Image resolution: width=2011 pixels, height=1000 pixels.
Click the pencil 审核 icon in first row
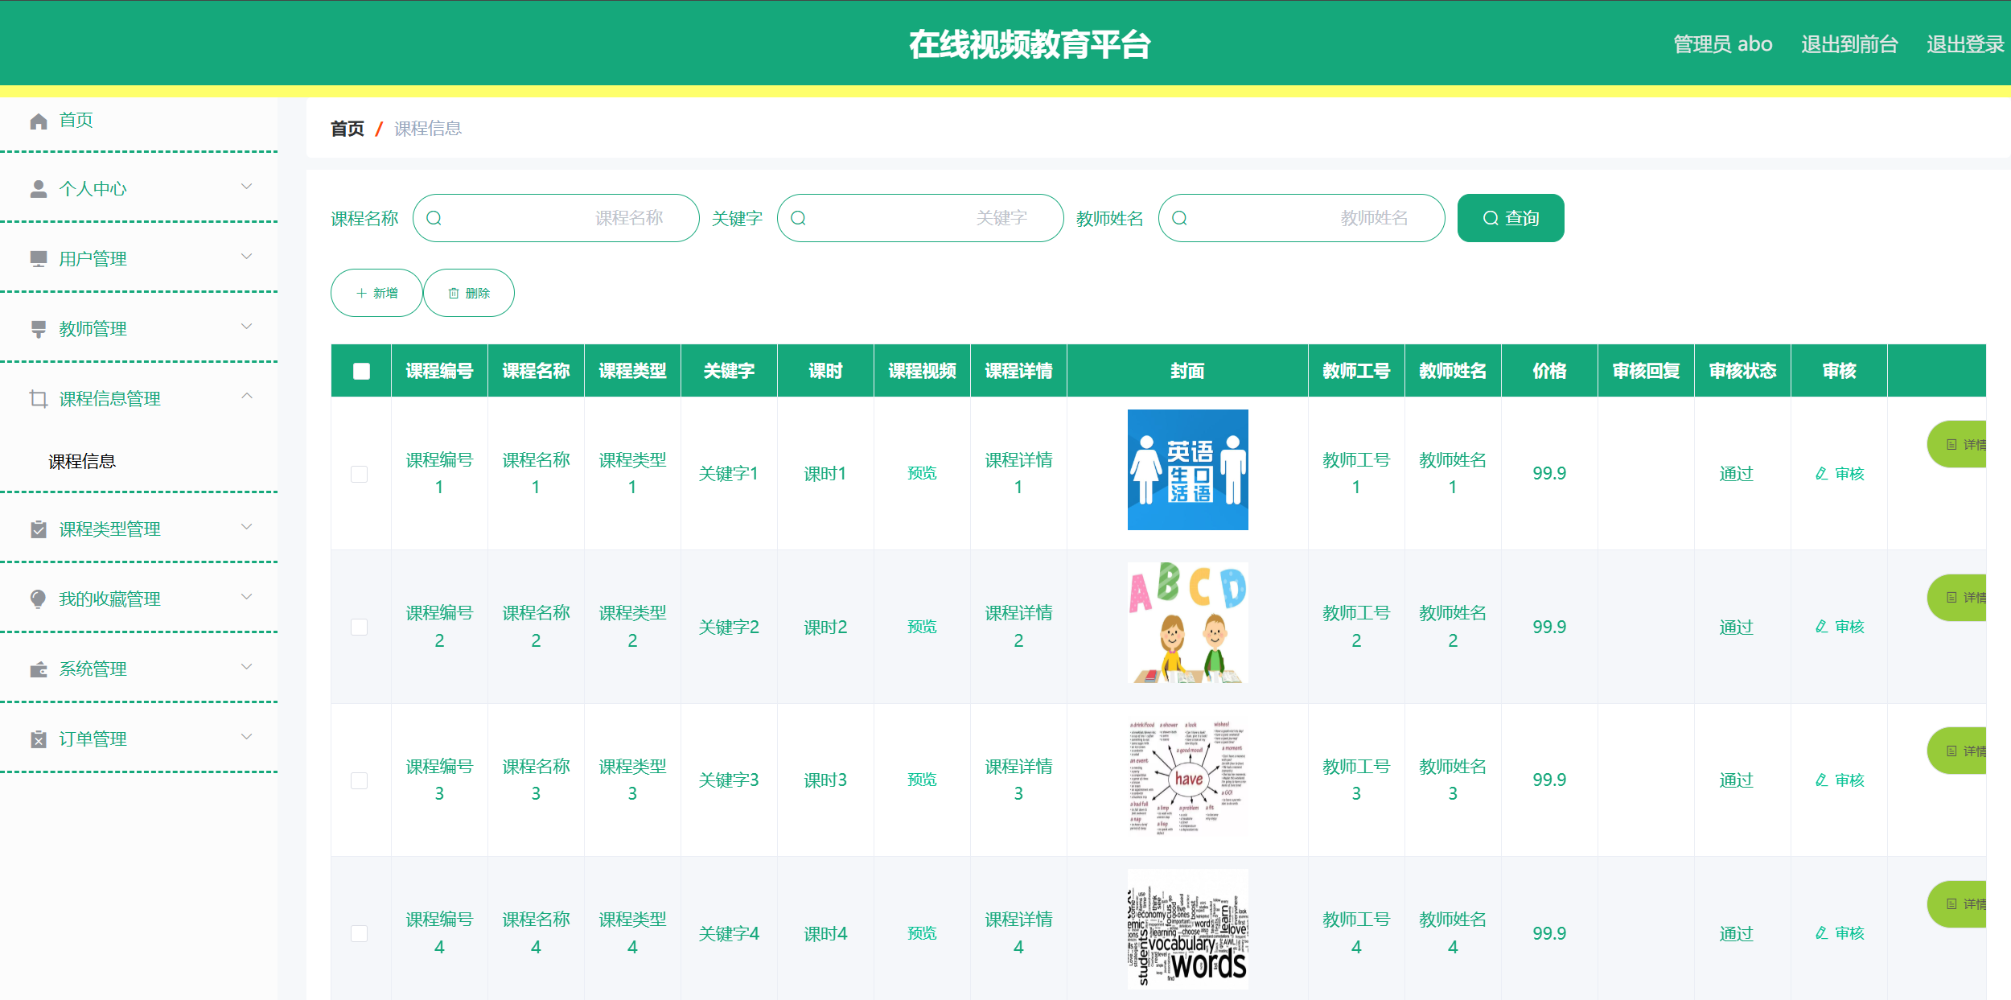click(1822, 474)
